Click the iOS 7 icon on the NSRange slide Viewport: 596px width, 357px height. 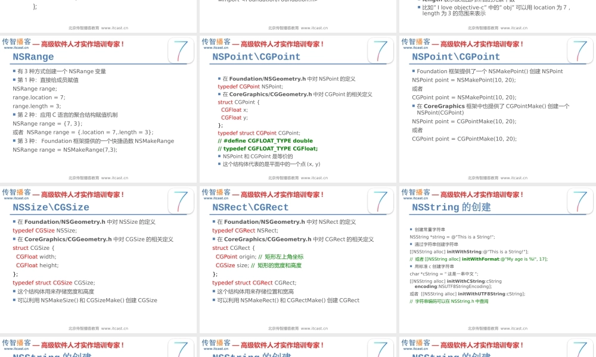[181, 51]
